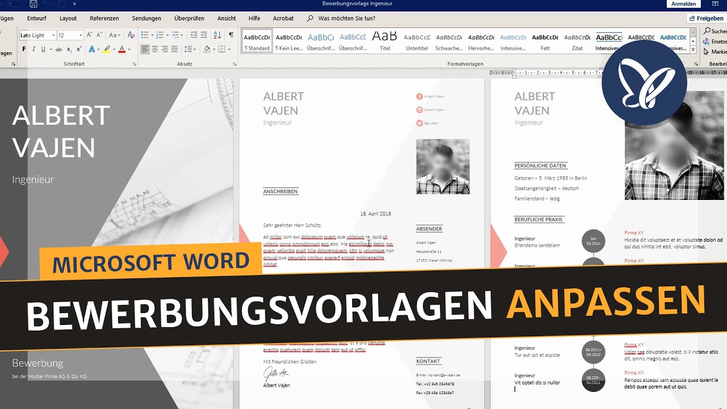Open the font name combo box Lato Light
Screen dimensions: 727x409
(x=37, y=35)
